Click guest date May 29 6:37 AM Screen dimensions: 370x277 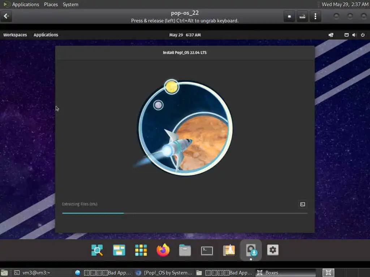click(185, 35)
